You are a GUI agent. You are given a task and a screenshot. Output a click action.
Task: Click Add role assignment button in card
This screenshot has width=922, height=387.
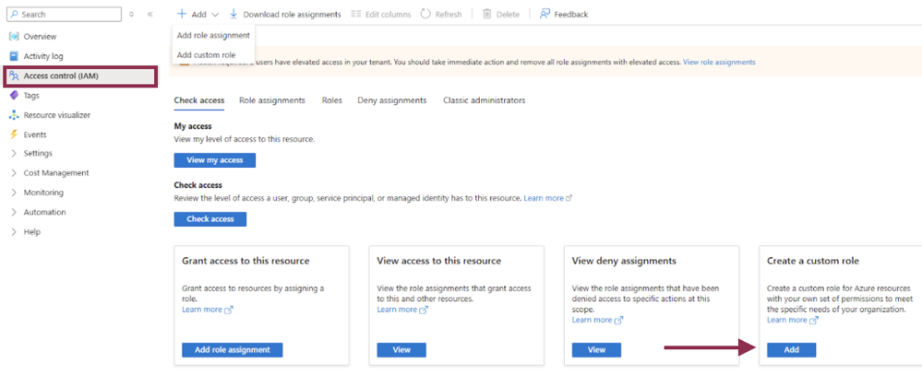[233, 349]
